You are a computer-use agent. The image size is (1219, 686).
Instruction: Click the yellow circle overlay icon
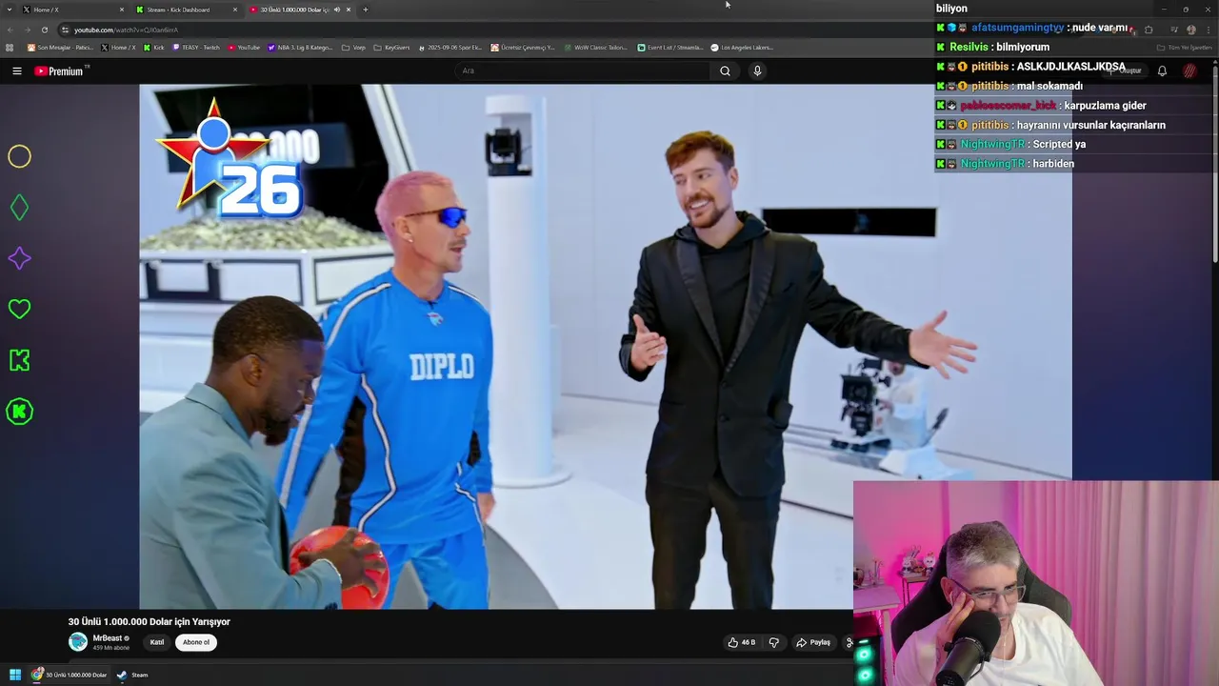tap(19, 156)
